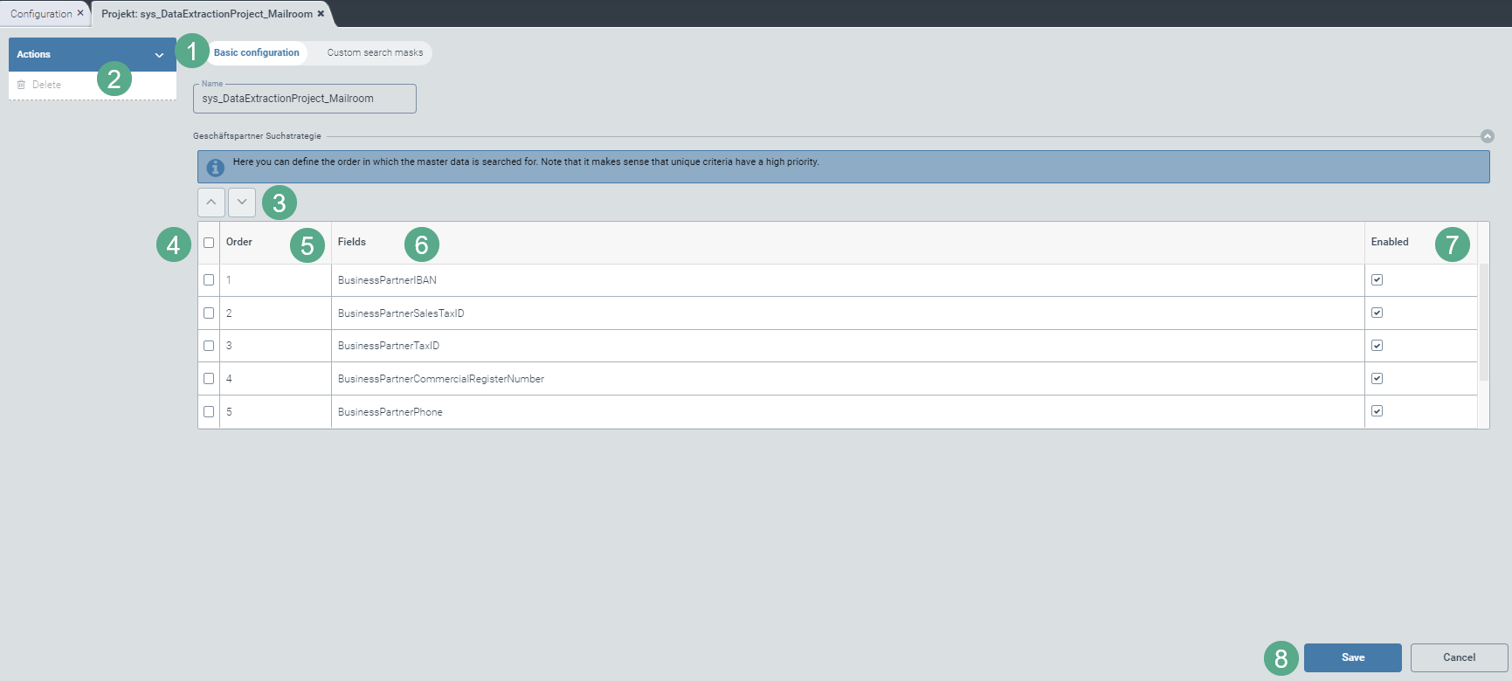Click the table's vertical scrollbar
The height and width of the screenshot is (681, 1512).
1483,323
